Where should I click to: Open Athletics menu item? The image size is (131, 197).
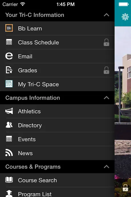click(57, 111)
